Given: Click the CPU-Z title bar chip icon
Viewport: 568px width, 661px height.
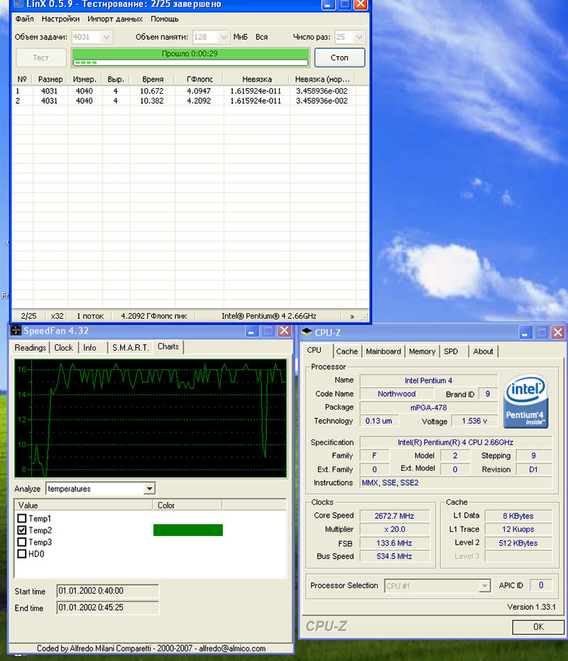Looking at the screenshot, I should click(x=307, y=332).
